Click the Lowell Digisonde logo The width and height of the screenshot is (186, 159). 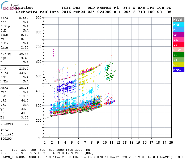[10, 6]
